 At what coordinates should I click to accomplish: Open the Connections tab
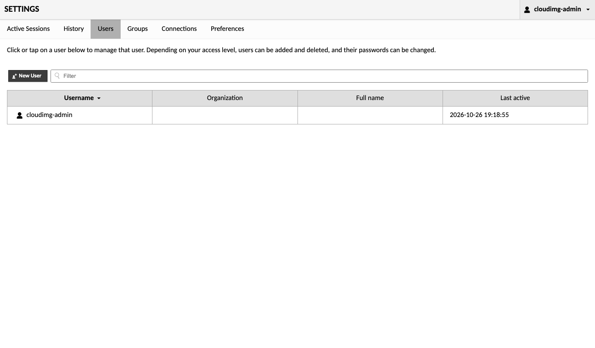tap(179, 29)
